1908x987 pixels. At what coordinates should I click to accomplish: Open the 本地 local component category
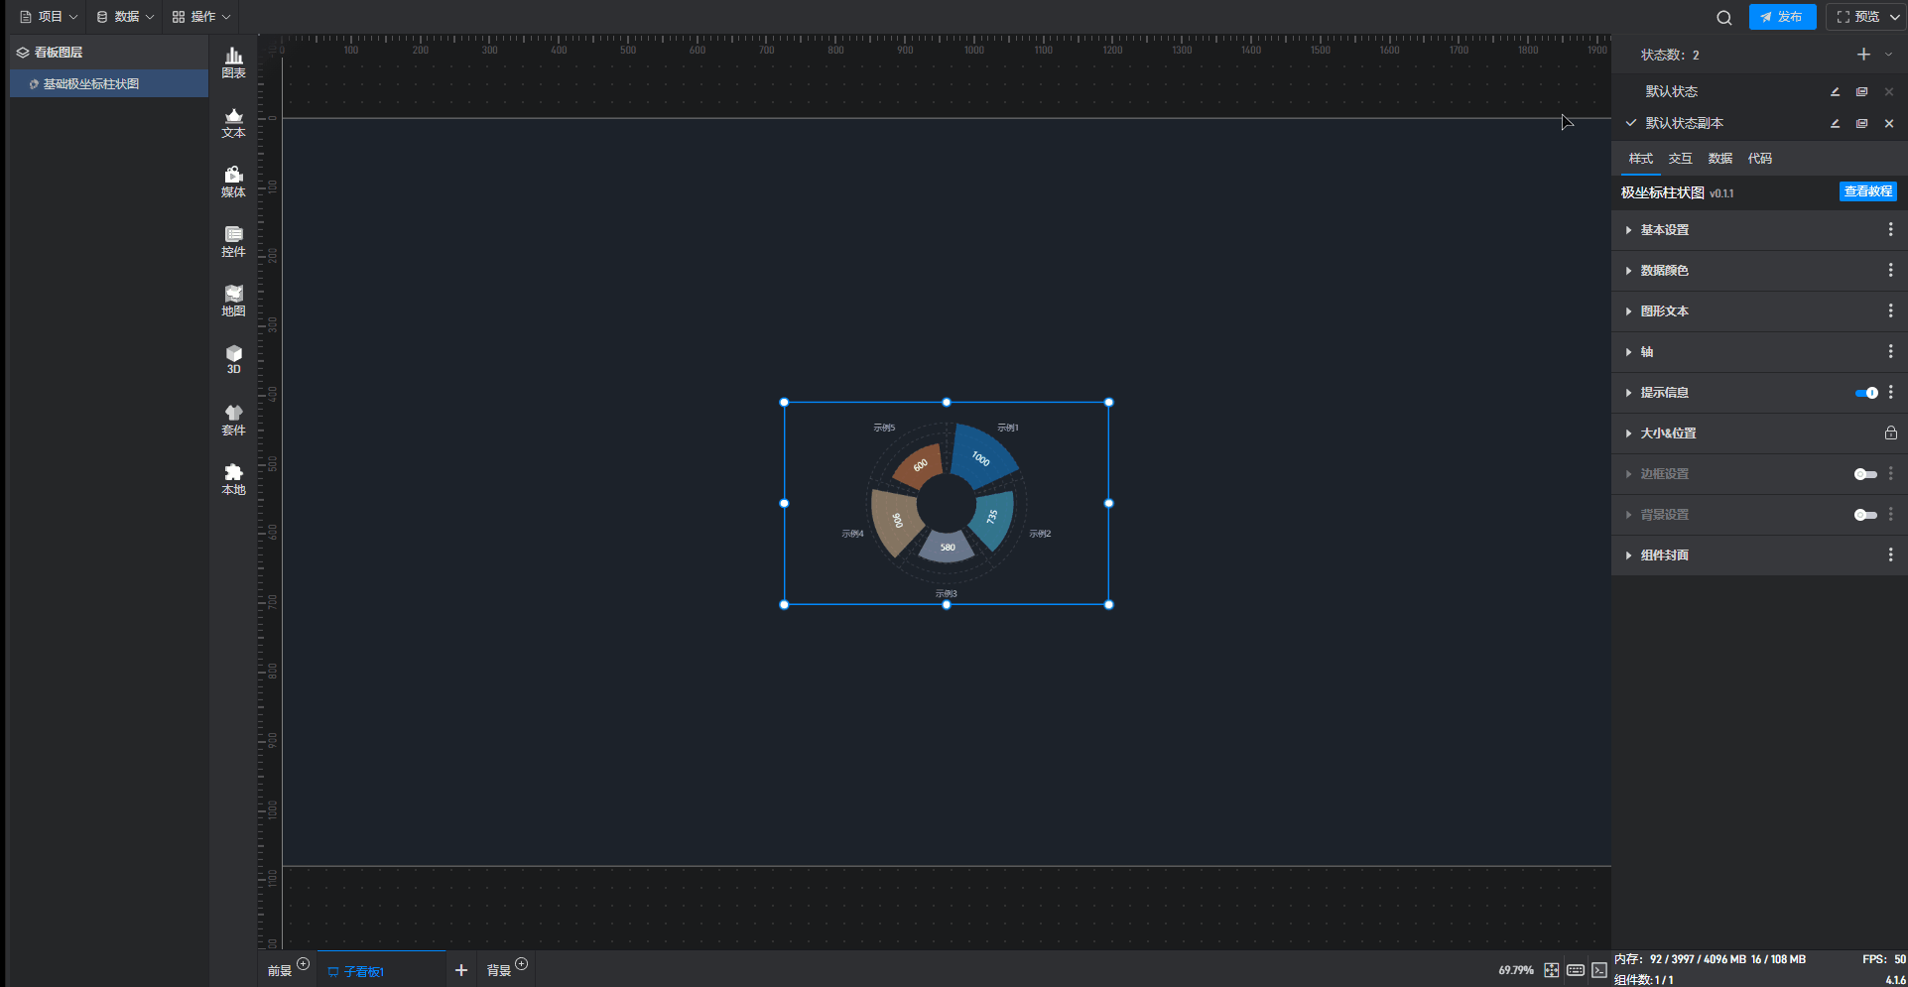coord(233,479)
